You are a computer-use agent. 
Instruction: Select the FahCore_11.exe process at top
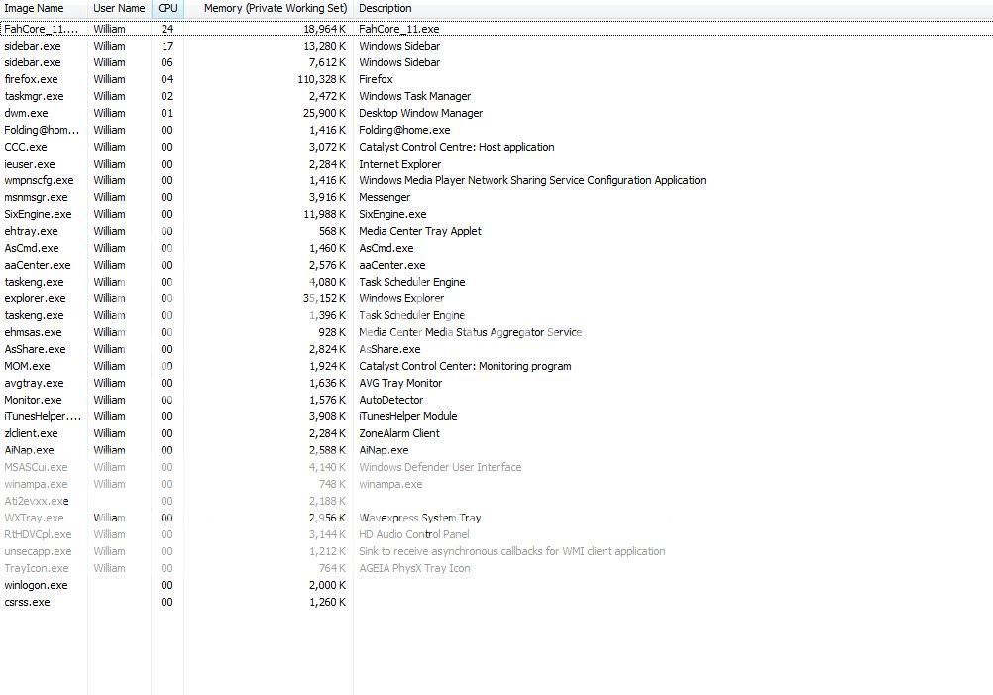[x=41, y=29]
